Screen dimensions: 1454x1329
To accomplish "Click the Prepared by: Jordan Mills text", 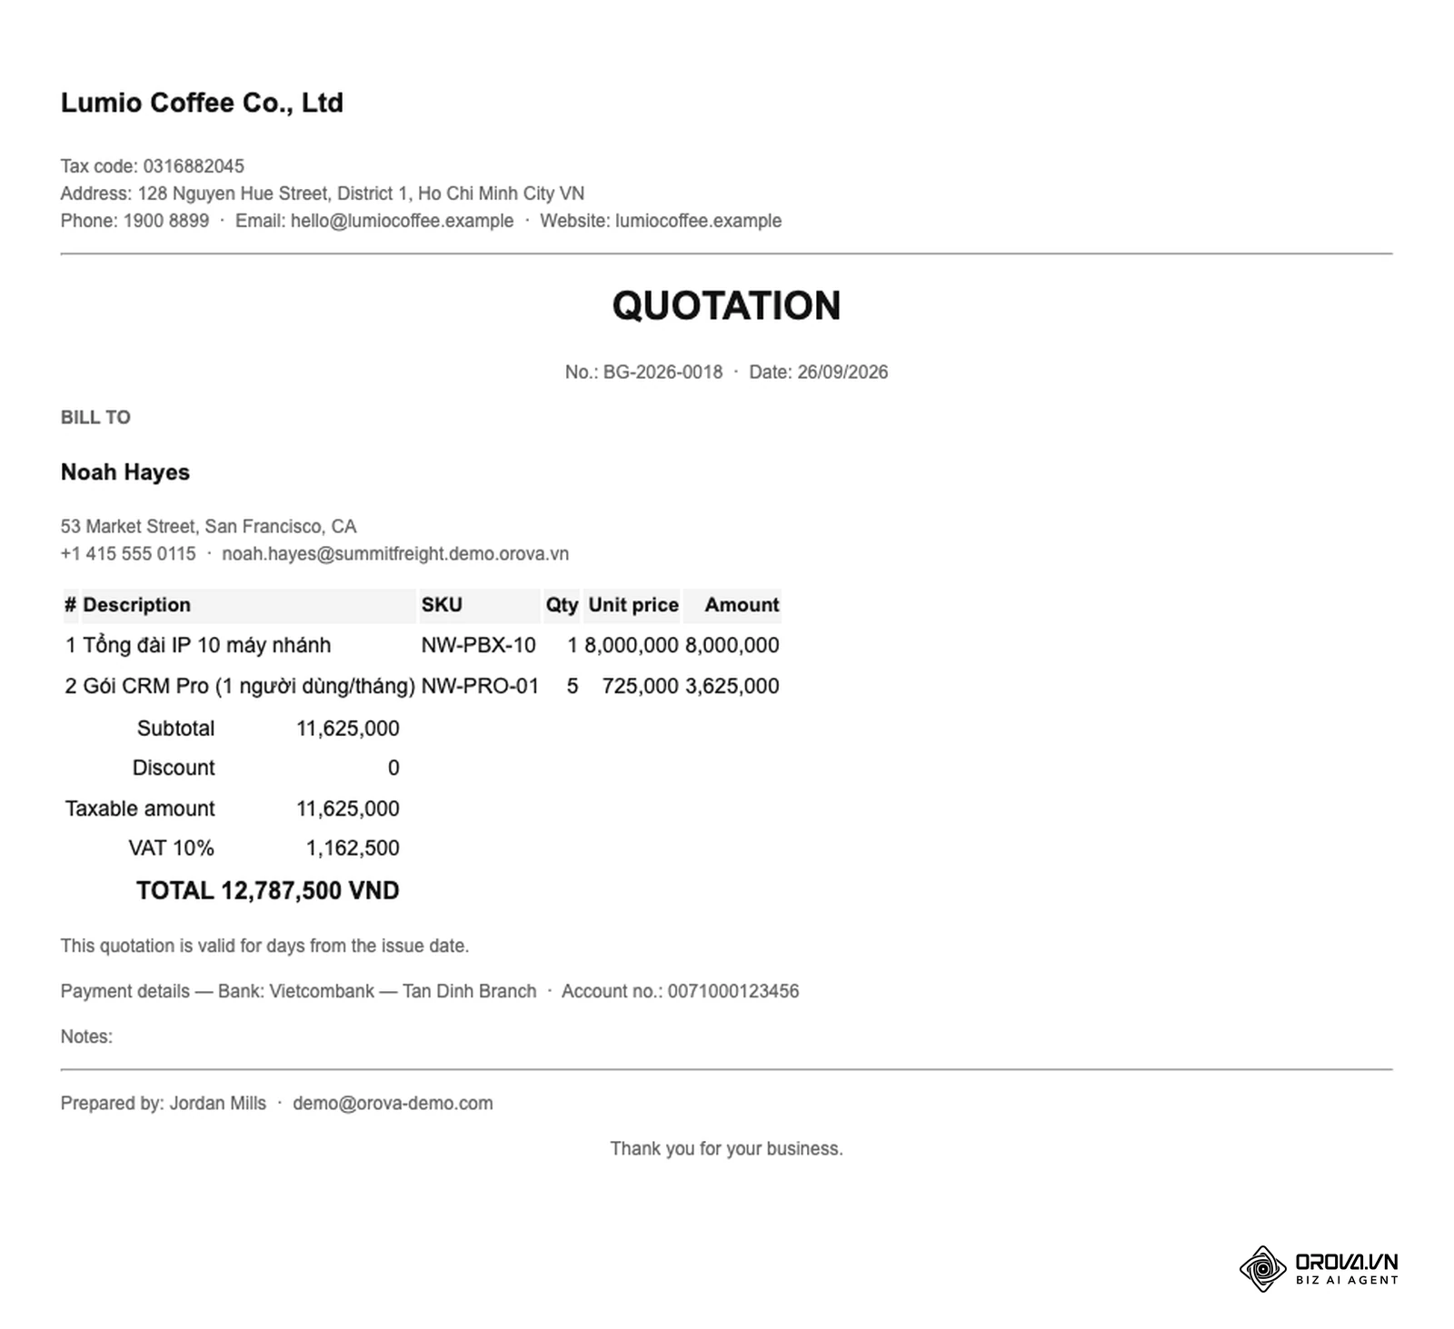I will [x=164, y=1103].
